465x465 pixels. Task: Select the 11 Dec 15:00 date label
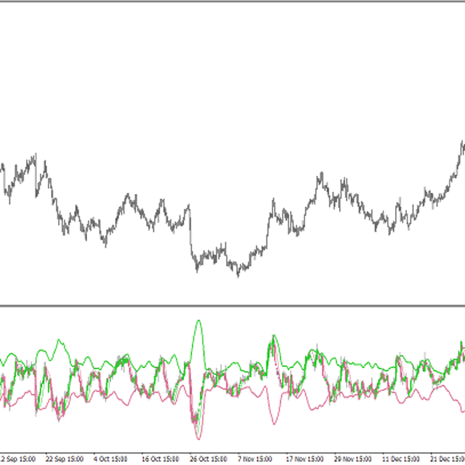[399, 459]
